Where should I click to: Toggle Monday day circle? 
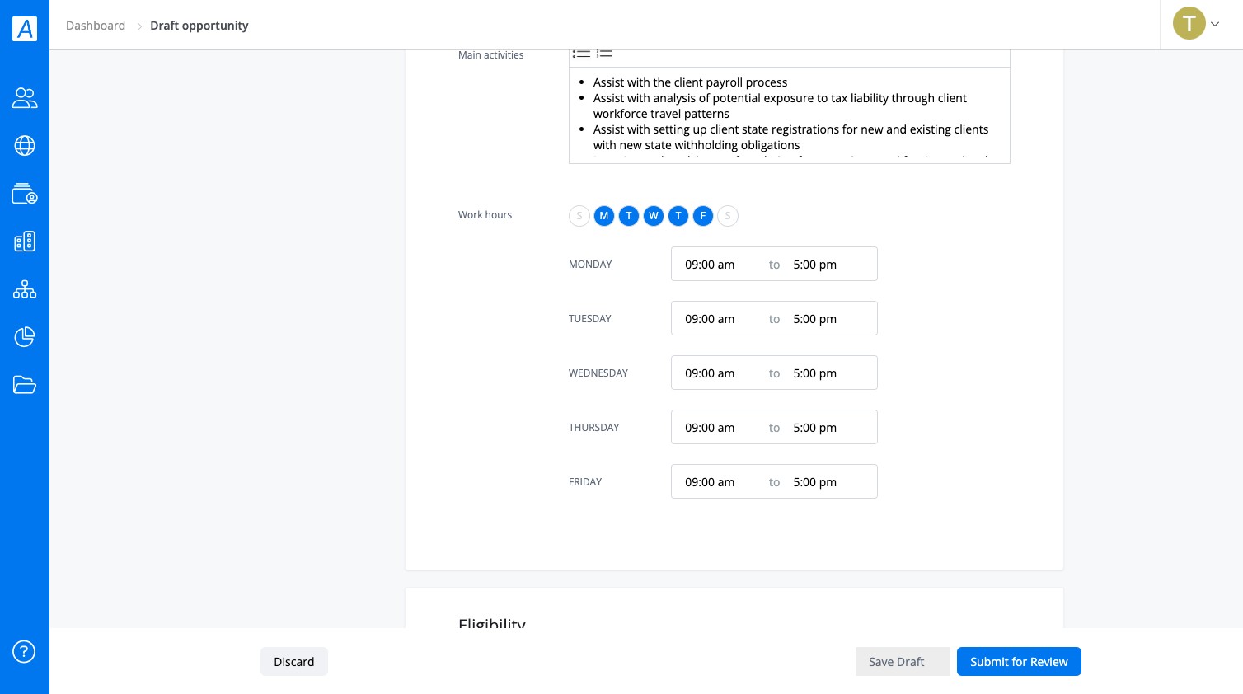pos(604,216)
